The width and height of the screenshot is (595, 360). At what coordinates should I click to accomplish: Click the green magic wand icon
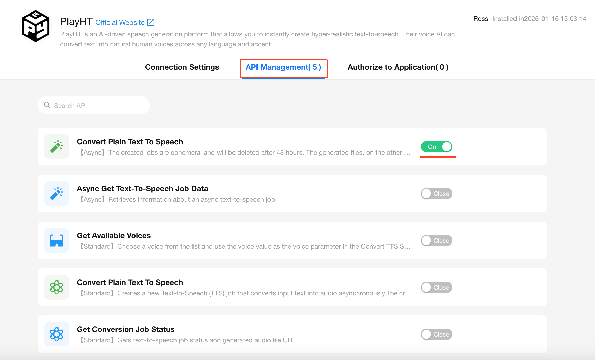pyautogui.click(x=57, y=147)
